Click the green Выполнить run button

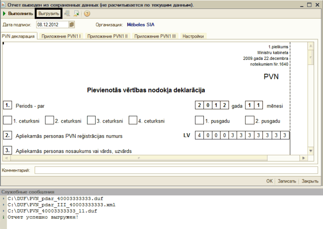(18, 13)
